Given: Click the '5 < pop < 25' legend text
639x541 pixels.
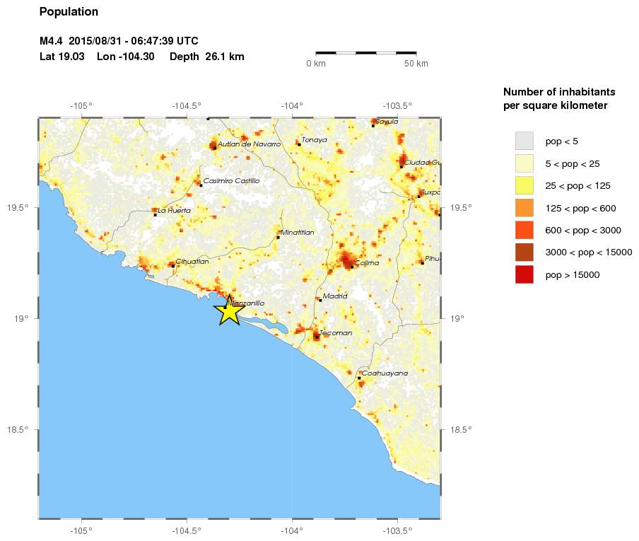Looking at the screenshot, I should coord(573,164).
